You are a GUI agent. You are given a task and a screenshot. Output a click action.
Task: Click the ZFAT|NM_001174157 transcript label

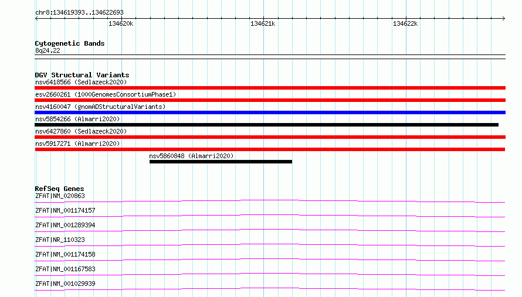pyautogui.click(x=65, y=210)
